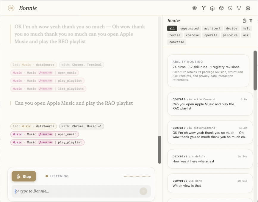
Task: Filter routes by 'converse'
Action: coord(177,42)
